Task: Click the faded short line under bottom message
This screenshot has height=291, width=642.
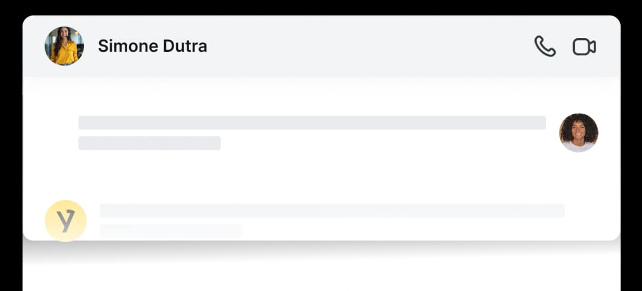Action: (171, 230)
